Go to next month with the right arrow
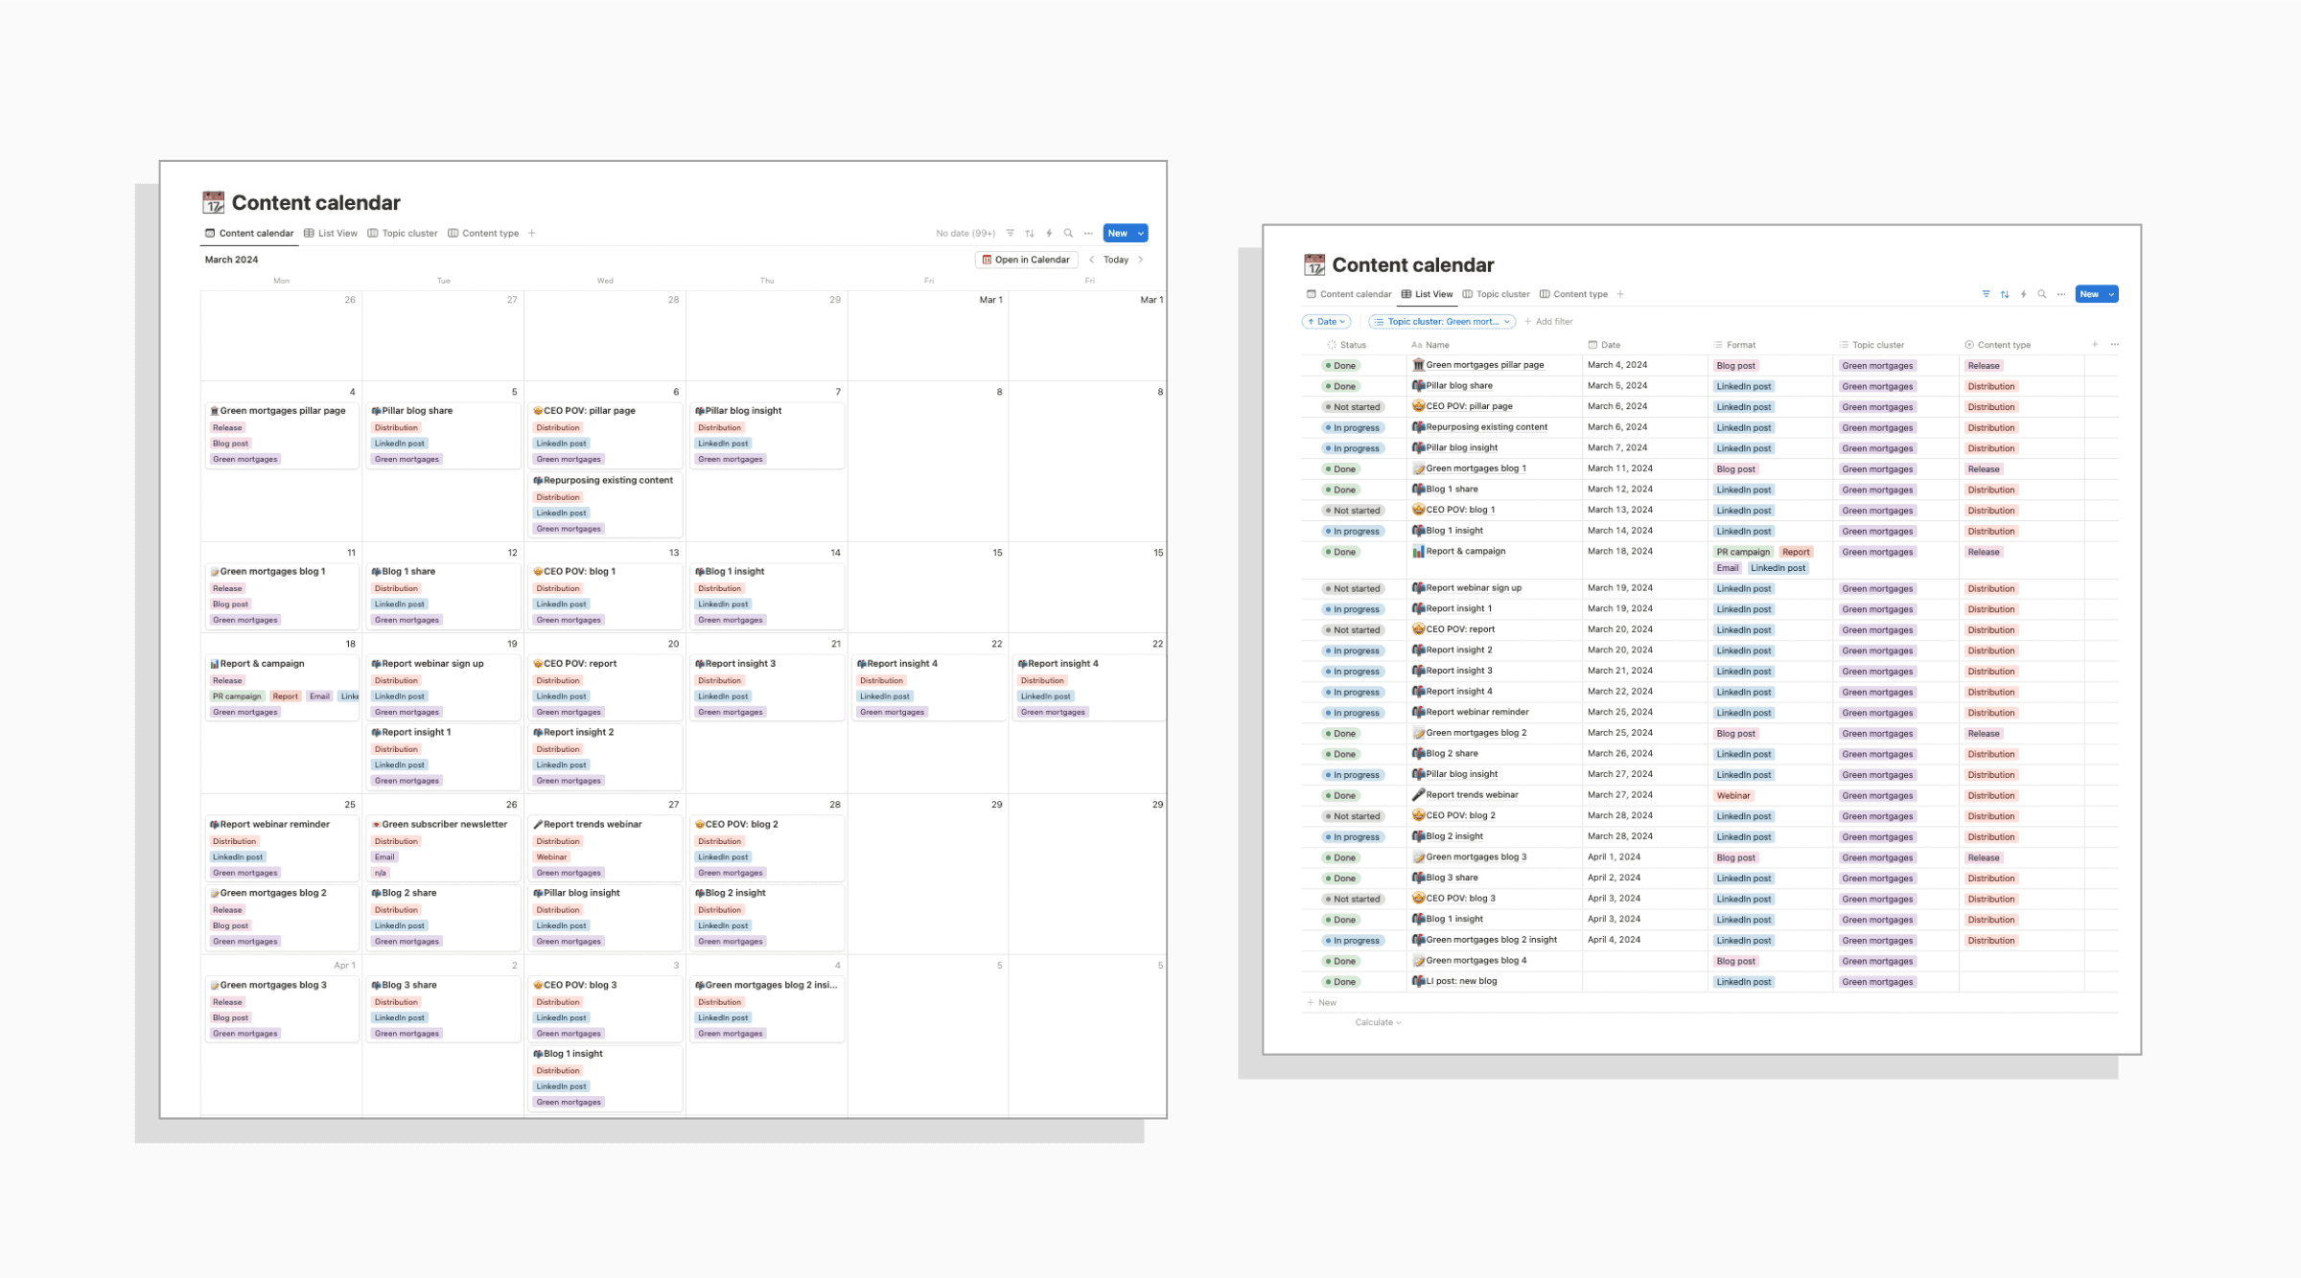 [x=1141, y=260]
